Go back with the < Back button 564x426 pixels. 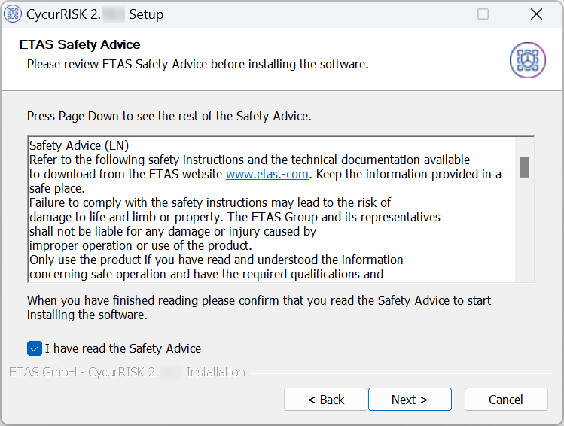pos(325,400)
